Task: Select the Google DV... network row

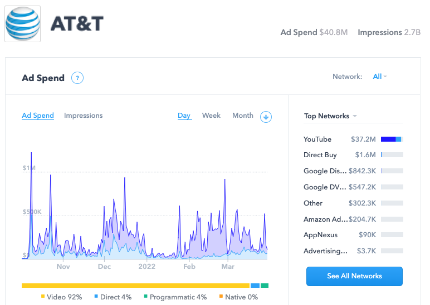Action: point(353,187)
